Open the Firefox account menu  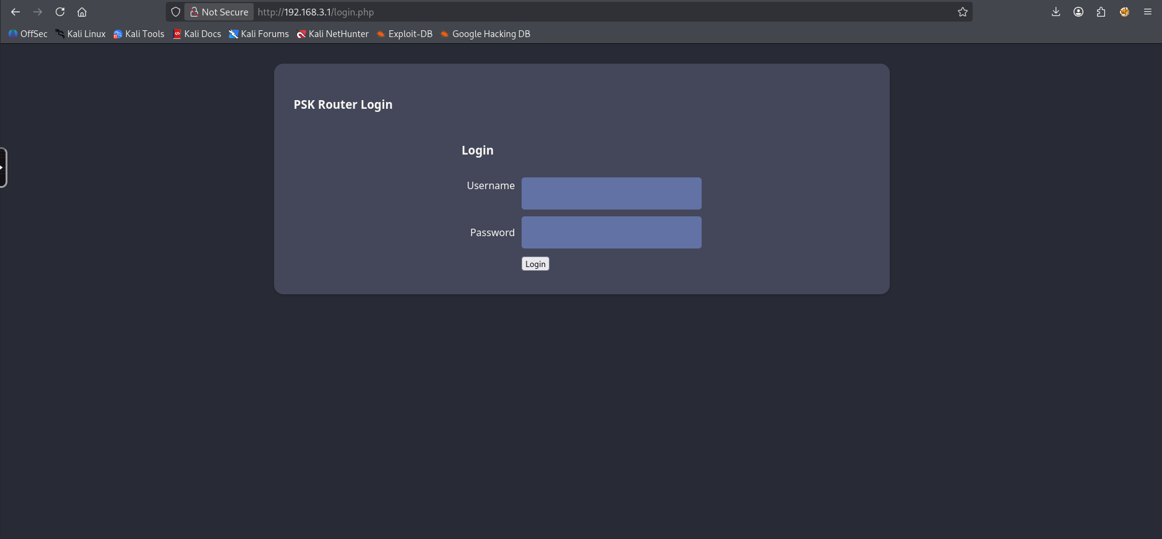pyautogui.click(x=1078, y=12)
